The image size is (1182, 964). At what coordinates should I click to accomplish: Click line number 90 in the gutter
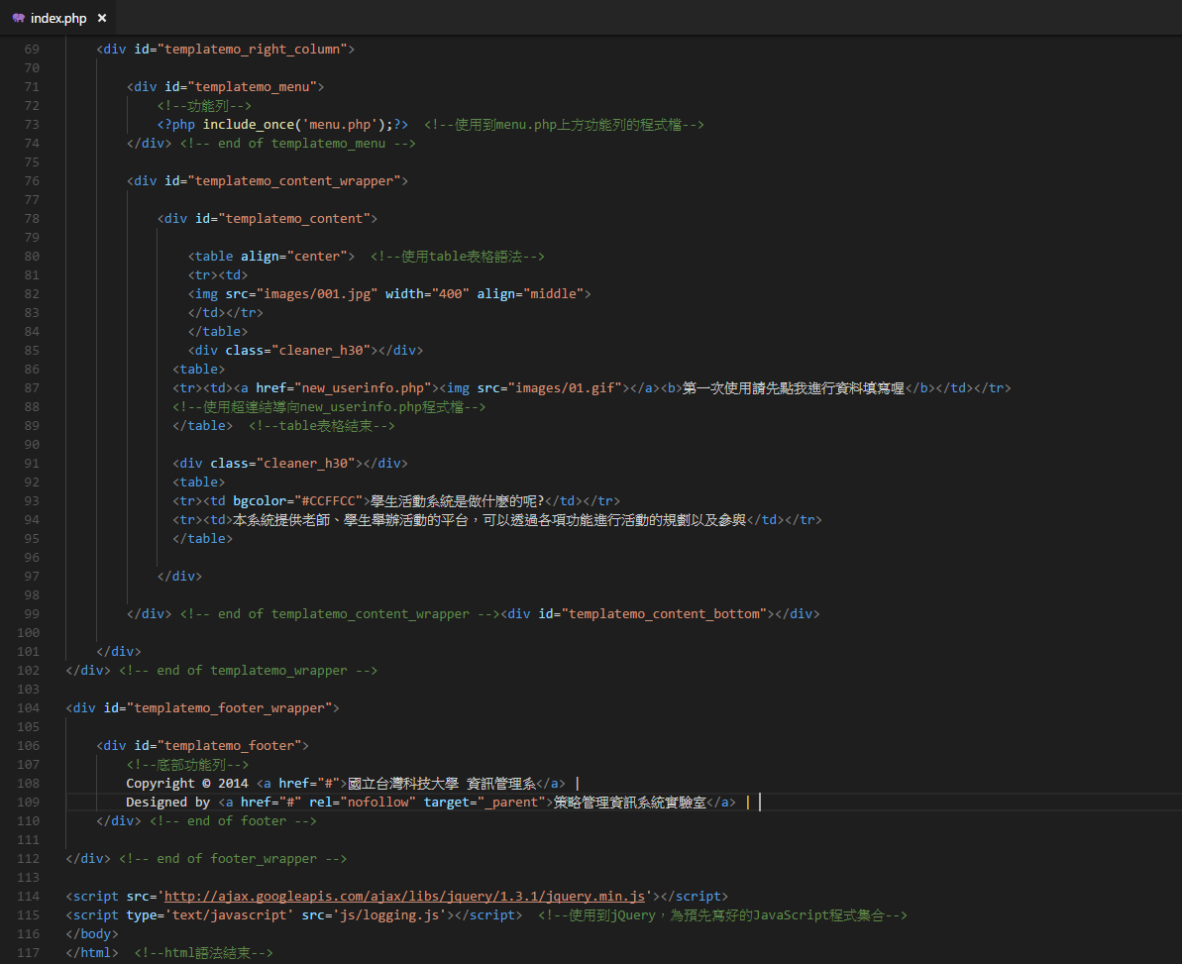(32, 445)
